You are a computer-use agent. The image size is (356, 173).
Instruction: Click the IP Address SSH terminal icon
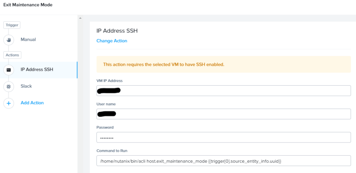pyautogui.click(x=9, y=70)
